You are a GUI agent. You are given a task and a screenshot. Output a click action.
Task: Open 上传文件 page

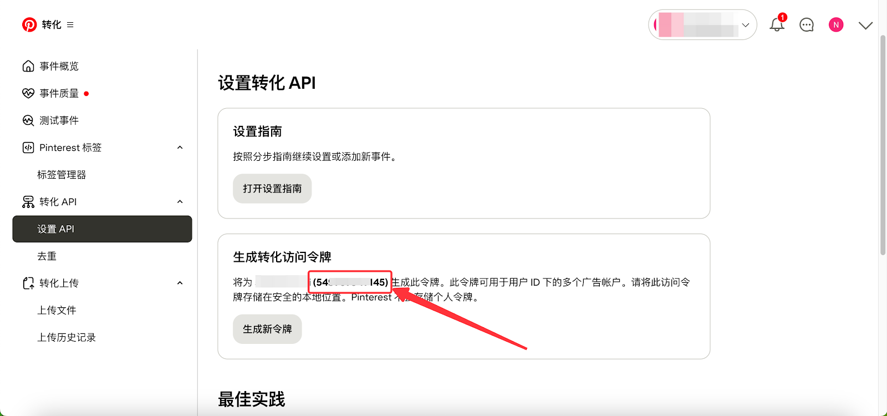point(57,310)
